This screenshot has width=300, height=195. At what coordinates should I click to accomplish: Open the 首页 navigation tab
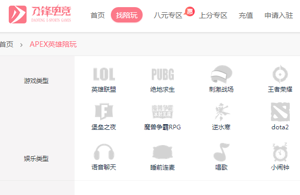tap(98, 15)
